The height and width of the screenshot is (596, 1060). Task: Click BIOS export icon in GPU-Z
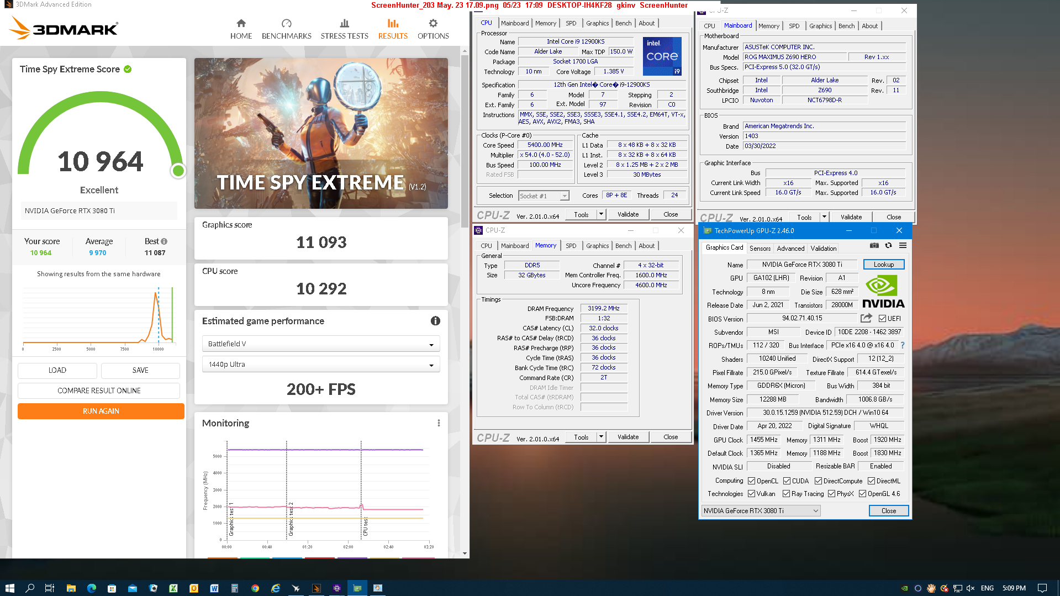[866, 318]
